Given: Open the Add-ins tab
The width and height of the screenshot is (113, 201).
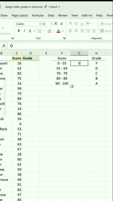Looking at the screenshot, I should (87, 15).
